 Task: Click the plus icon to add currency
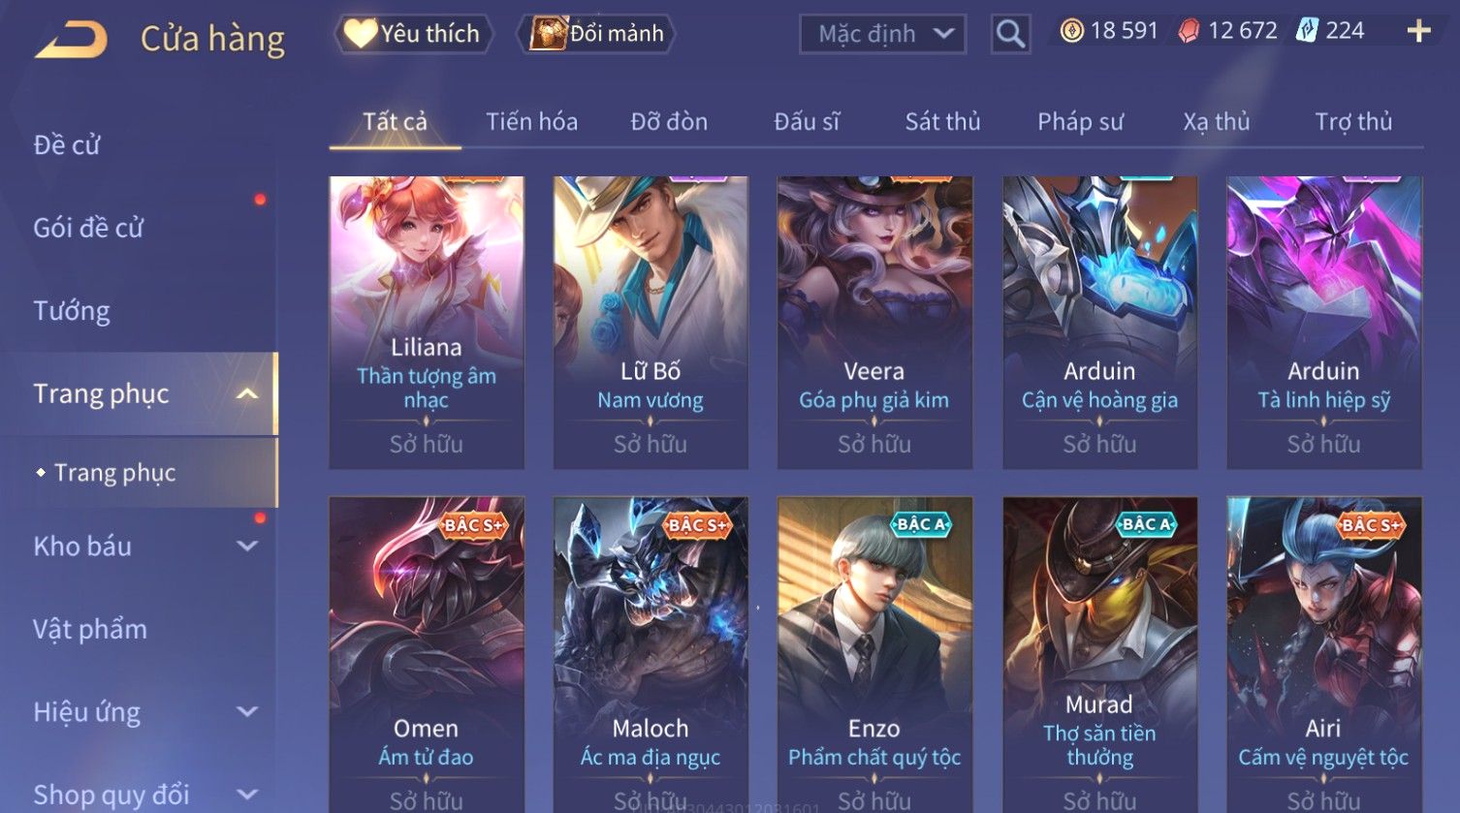(x=1418, y=32)
